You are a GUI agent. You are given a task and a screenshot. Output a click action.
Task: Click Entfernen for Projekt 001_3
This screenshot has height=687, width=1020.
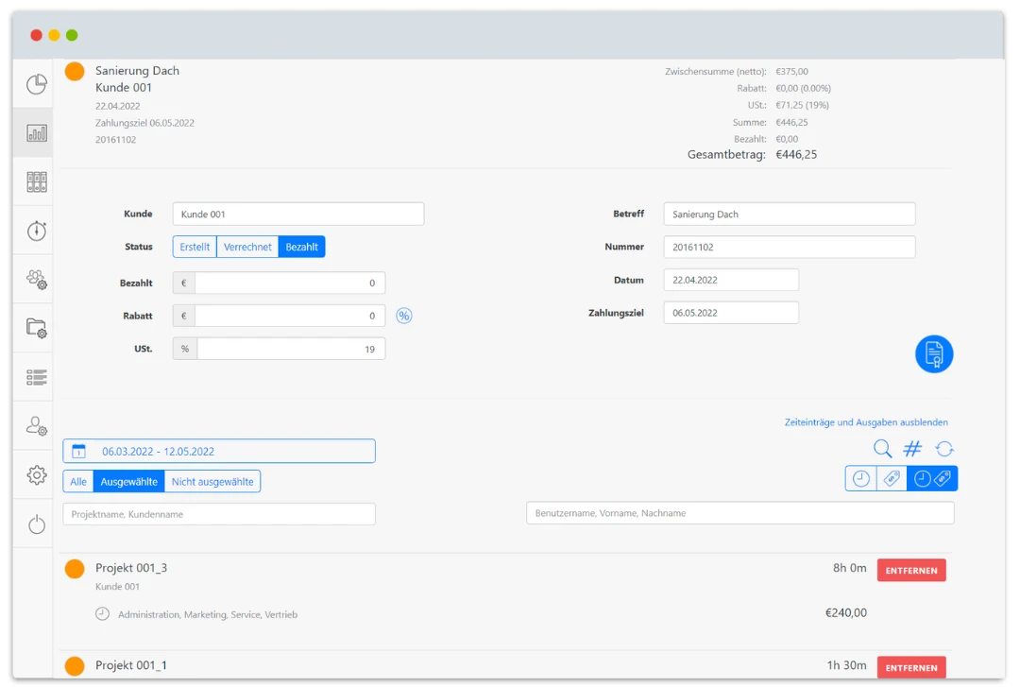tap(910, 570)
